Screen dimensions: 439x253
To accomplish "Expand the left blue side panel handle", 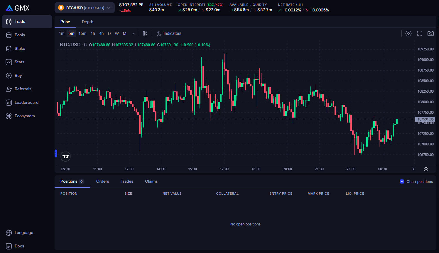I will tap(56, 153).
